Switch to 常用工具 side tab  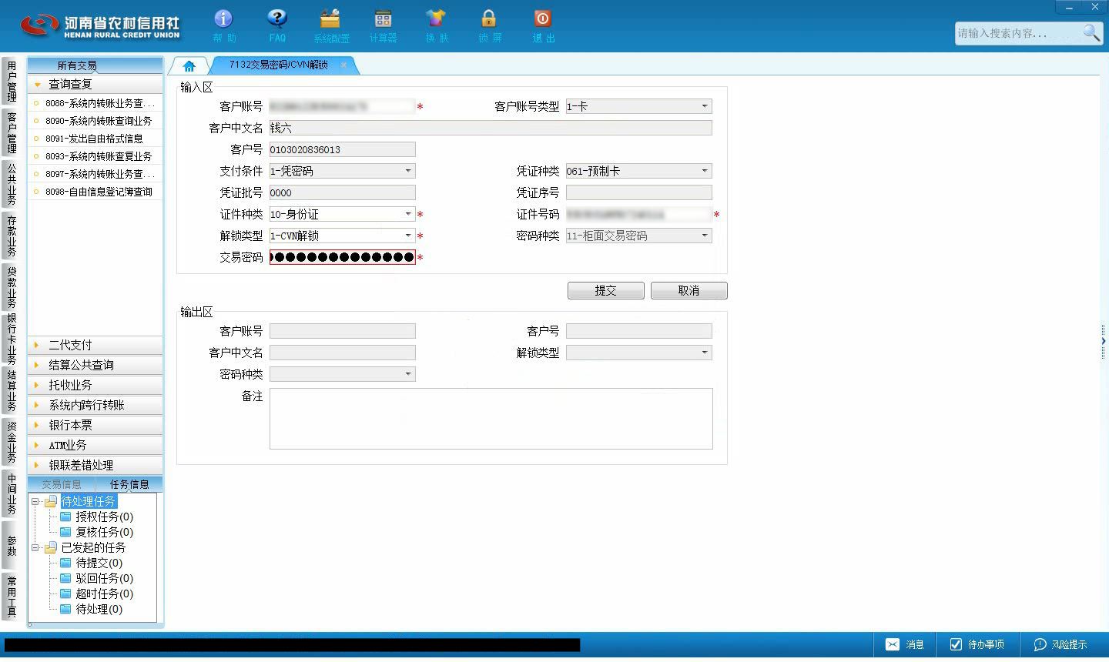point(12,597)
